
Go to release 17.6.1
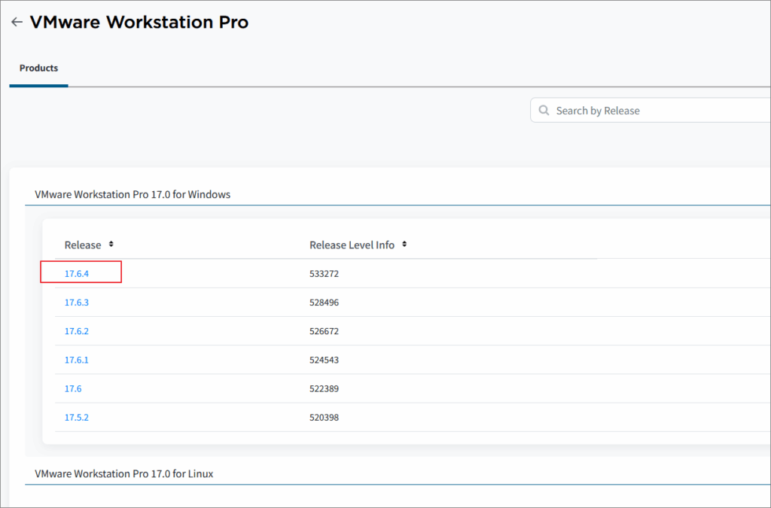coord(77,360)
